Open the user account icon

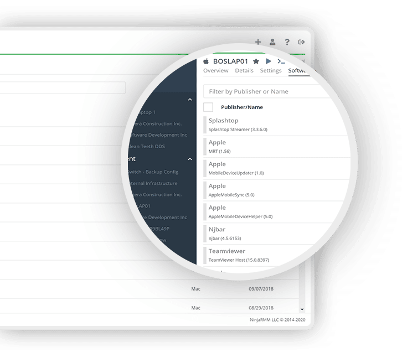pos(272,42)
